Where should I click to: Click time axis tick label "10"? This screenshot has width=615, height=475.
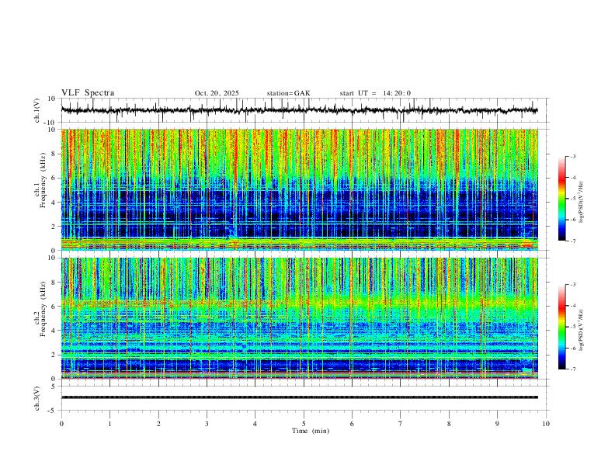tap(546, 424)
